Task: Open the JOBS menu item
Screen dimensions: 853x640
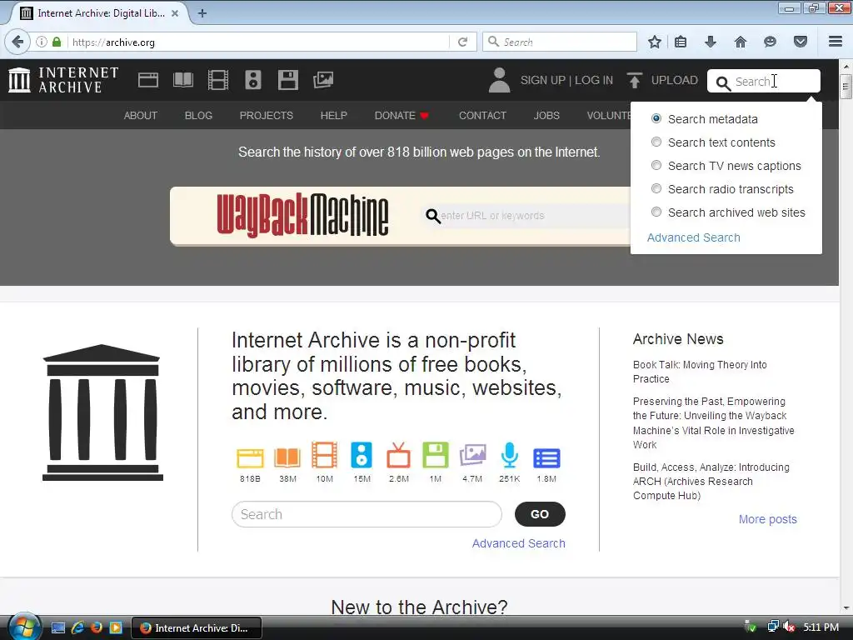Action: [x=546, y=115]
